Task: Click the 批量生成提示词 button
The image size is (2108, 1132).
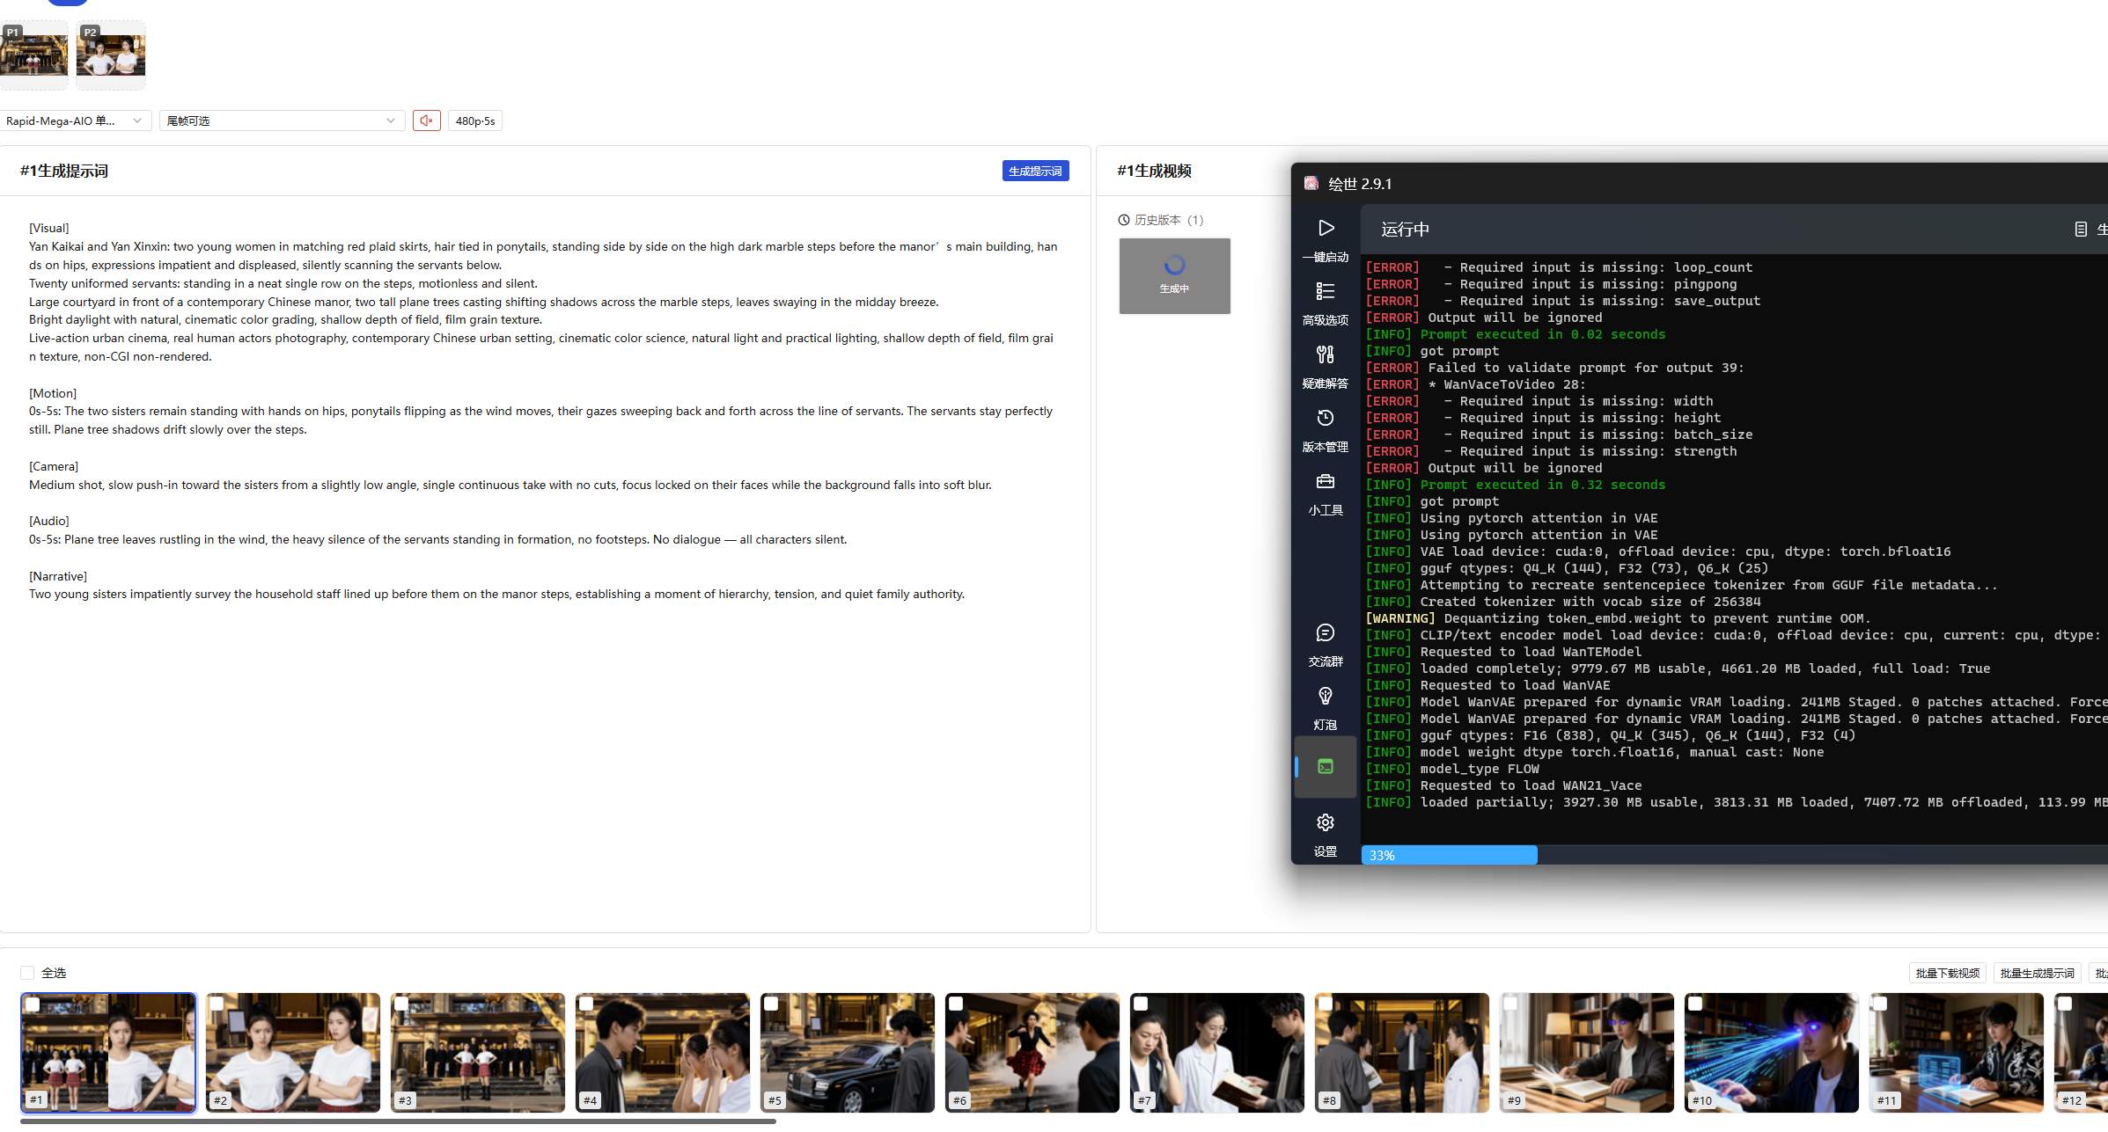Action: (x=2037, y=973)
